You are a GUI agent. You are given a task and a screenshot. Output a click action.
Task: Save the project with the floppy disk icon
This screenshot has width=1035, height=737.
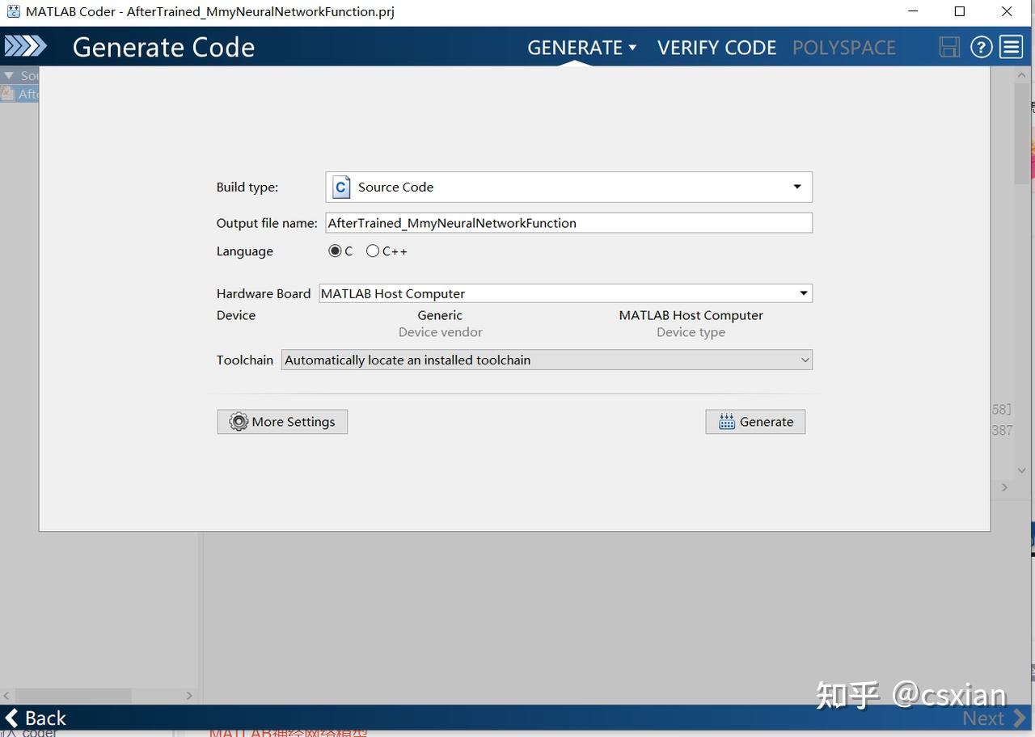949,47
